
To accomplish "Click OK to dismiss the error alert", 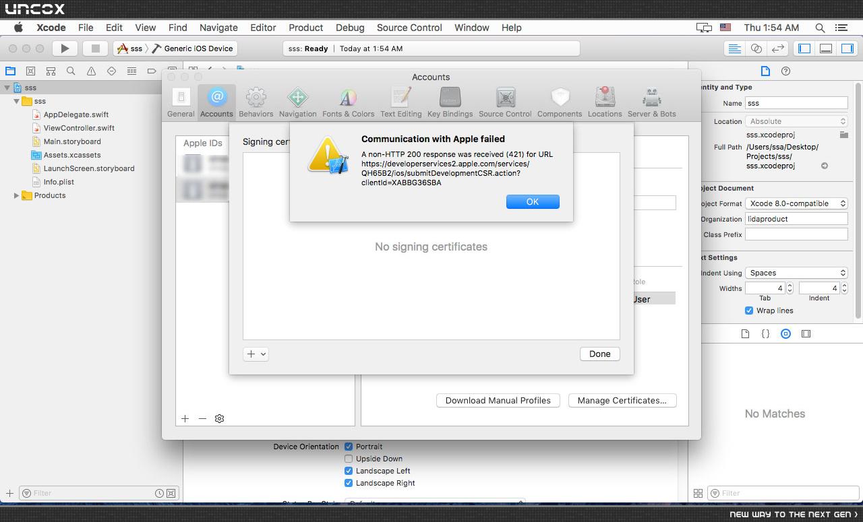I will (533, 202).
